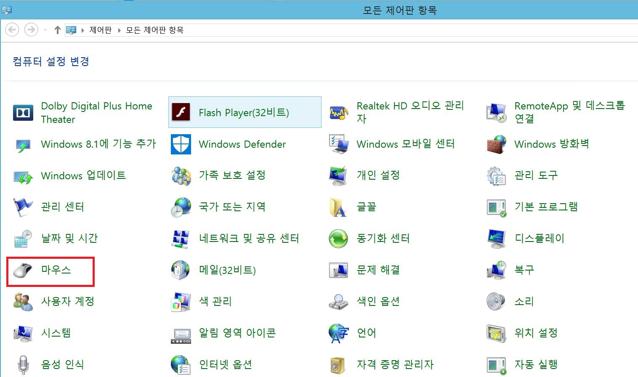Open the 디스플레이 text link
The image size is (638, 377).
(540, 238)
